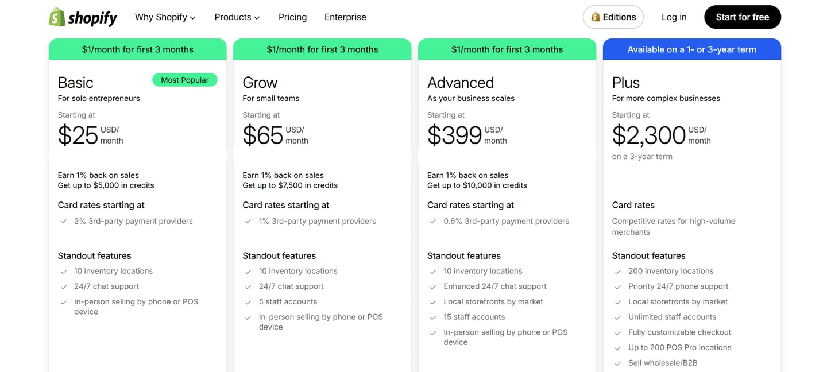This screenshot has height=372, width=827.
Task: Click the checkmark beside 5 staff accounts
Action: click(248, 301)
